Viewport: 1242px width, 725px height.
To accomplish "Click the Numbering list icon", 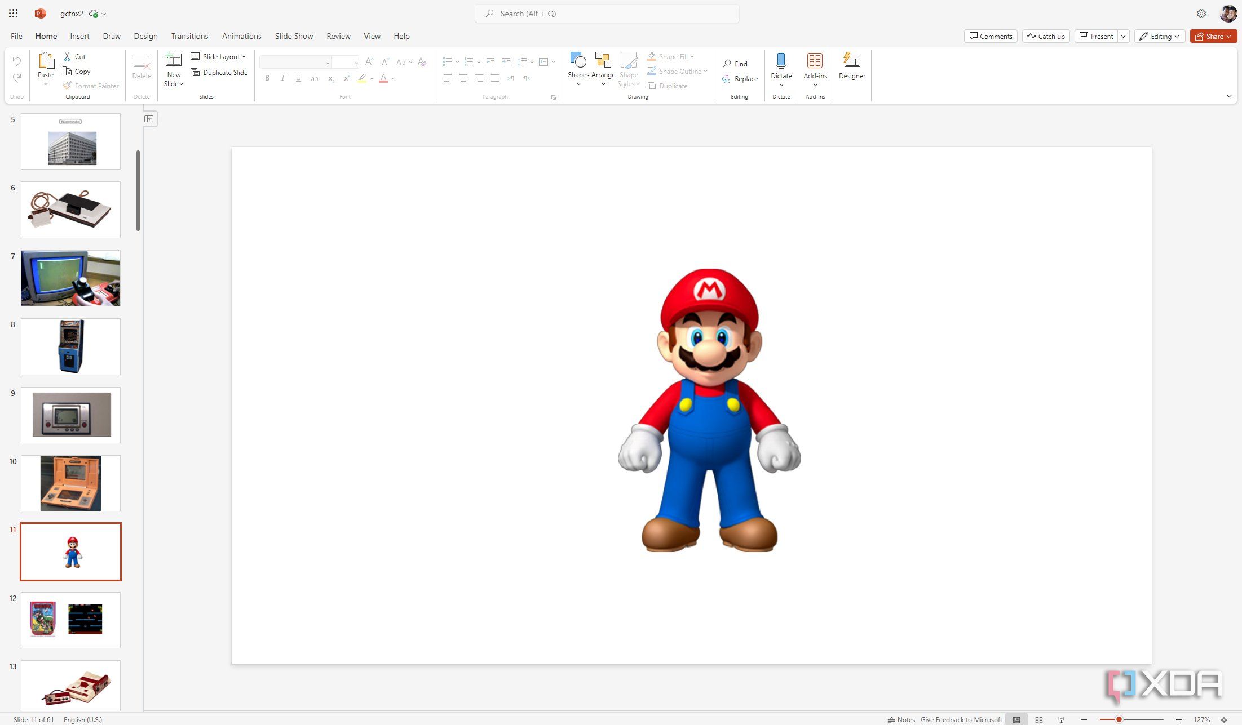I will (468, 61).
